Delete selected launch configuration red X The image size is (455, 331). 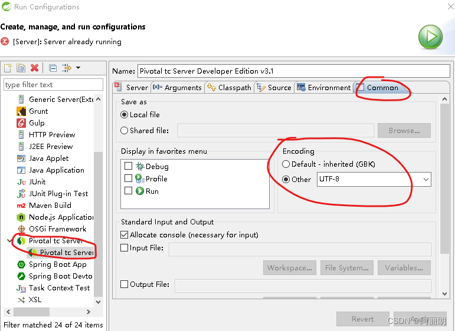[35, 68]
